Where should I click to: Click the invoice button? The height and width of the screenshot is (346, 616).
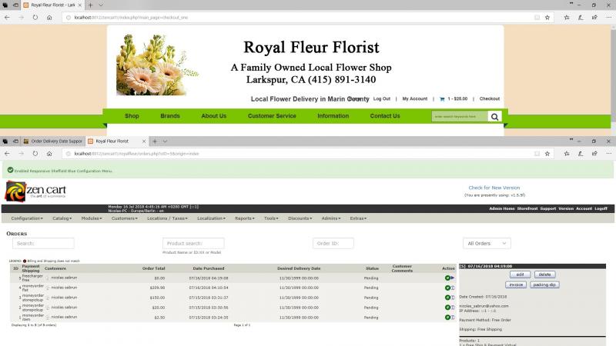click(x=516, y=284)
